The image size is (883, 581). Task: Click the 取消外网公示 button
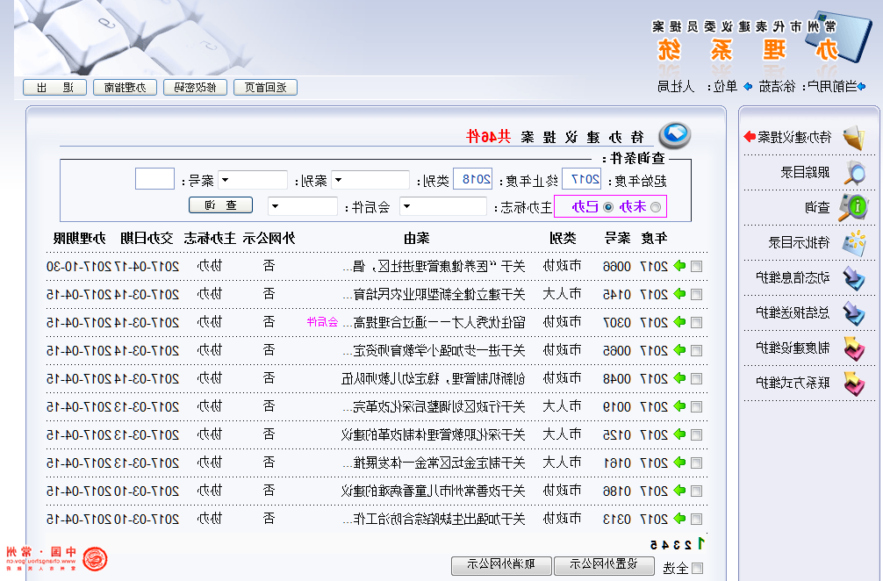pos(501,565)
